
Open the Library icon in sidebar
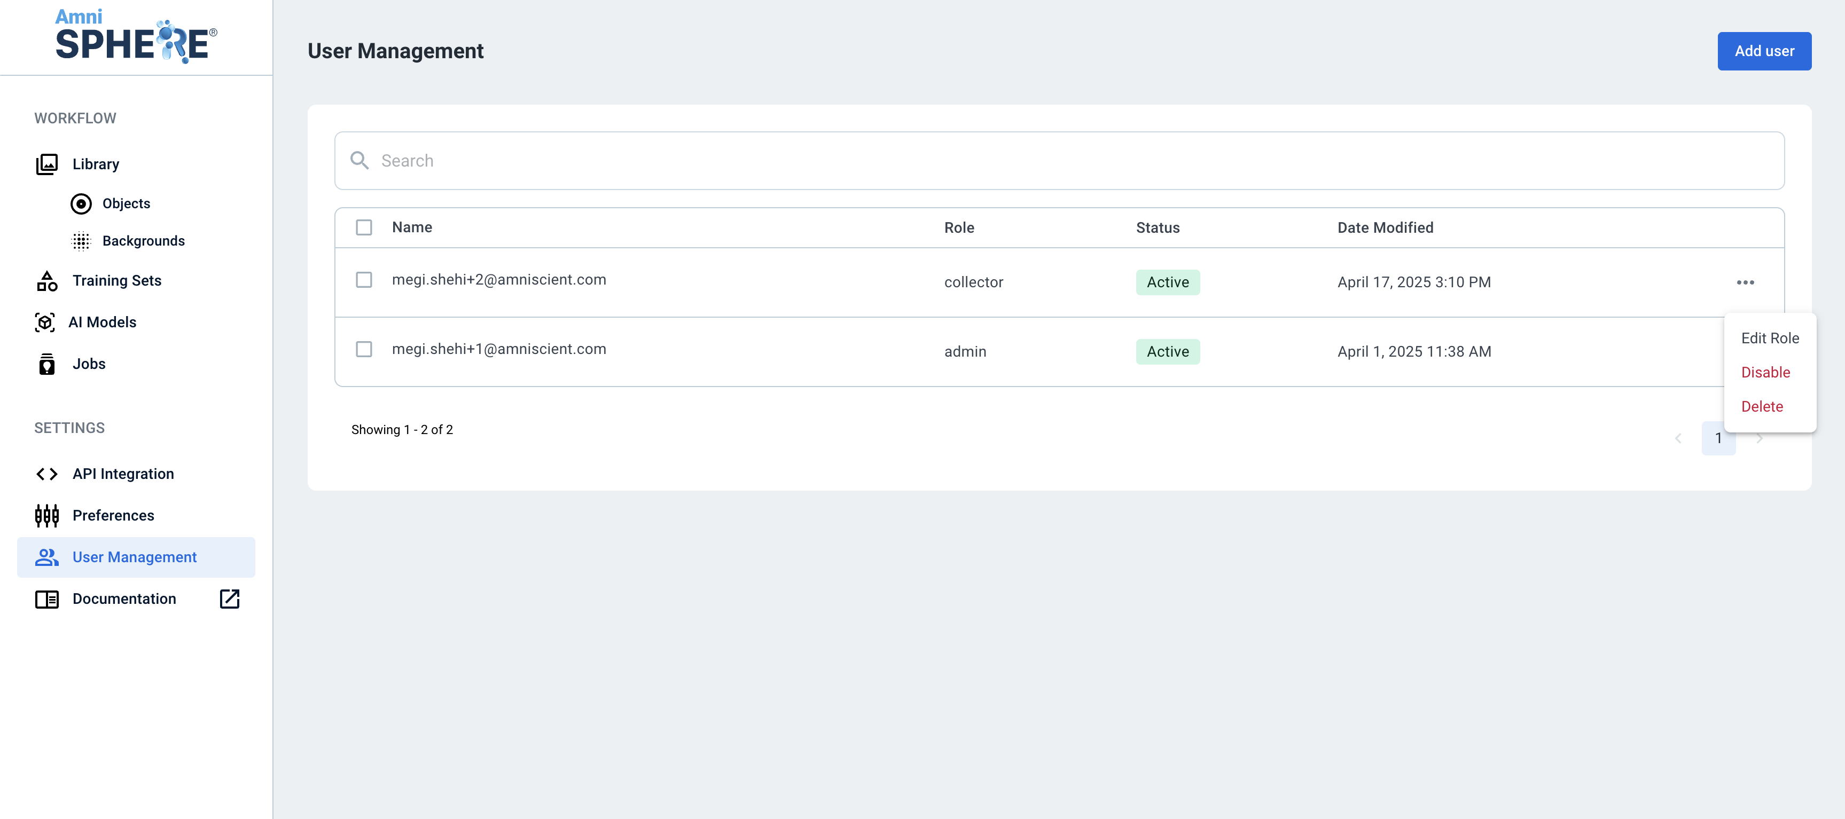[46, 164]
